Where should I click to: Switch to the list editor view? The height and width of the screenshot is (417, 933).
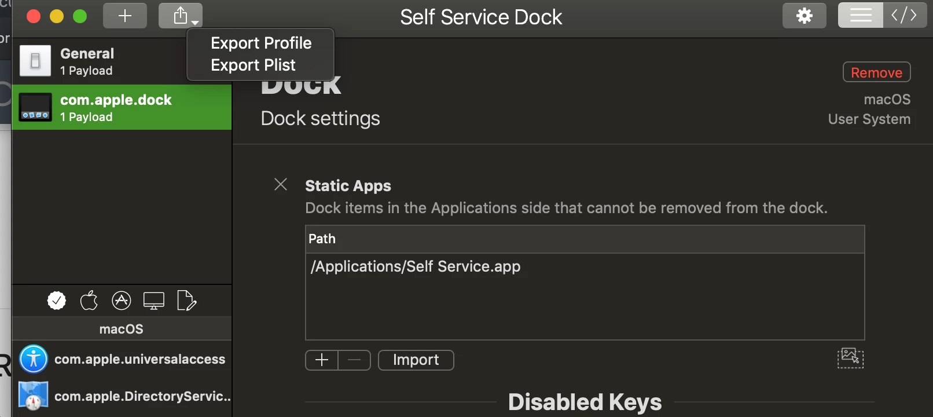tap(861, 16)
